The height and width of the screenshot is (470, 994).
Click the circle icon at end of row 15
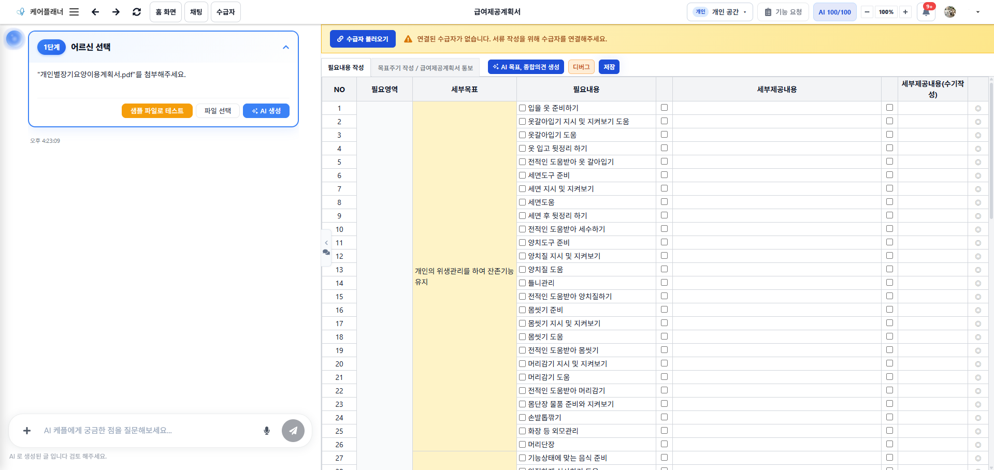click(978, 297)
